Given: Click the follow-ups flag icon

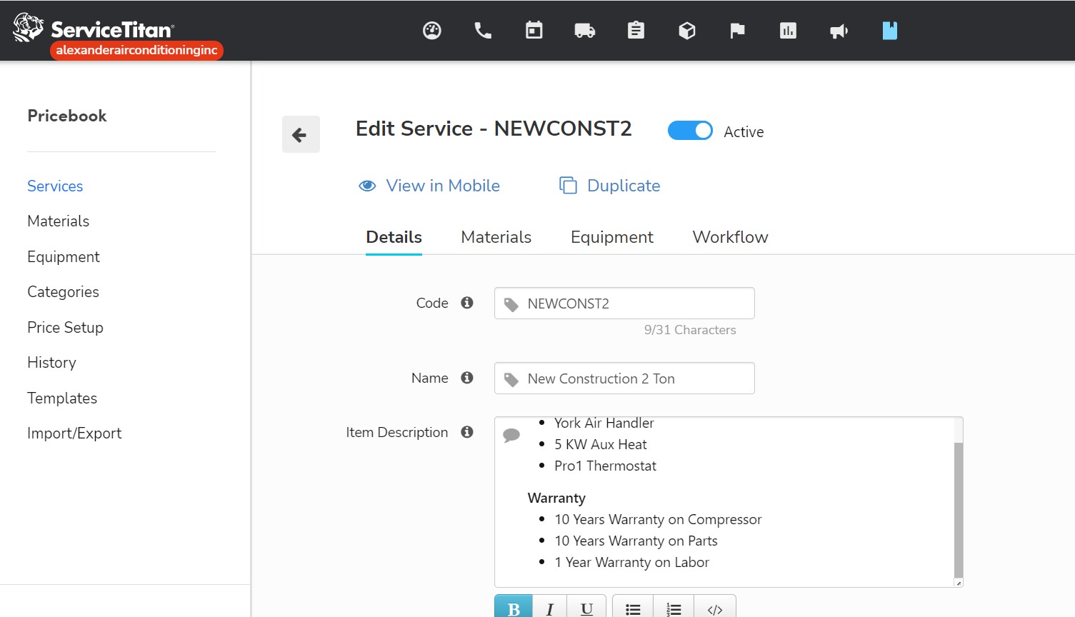Looking at the screenshot, I should [x=737, y=31].
